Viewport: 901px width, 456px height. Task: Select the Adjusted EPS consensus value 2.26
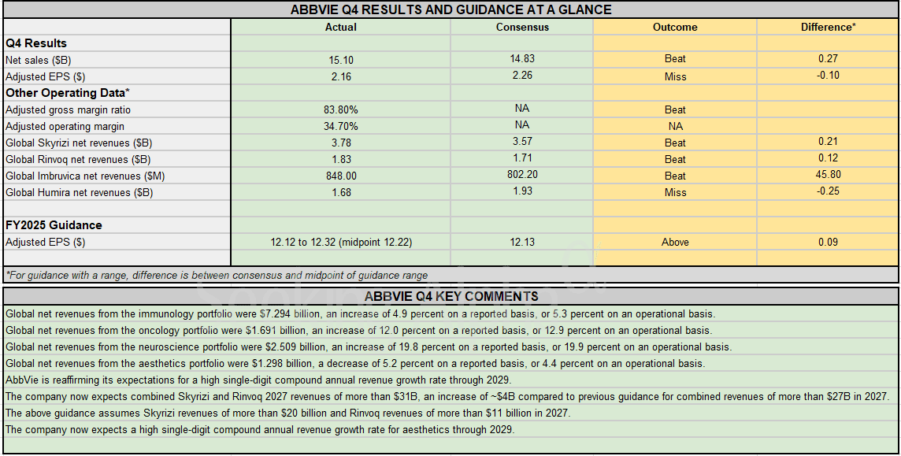(521, 76)
